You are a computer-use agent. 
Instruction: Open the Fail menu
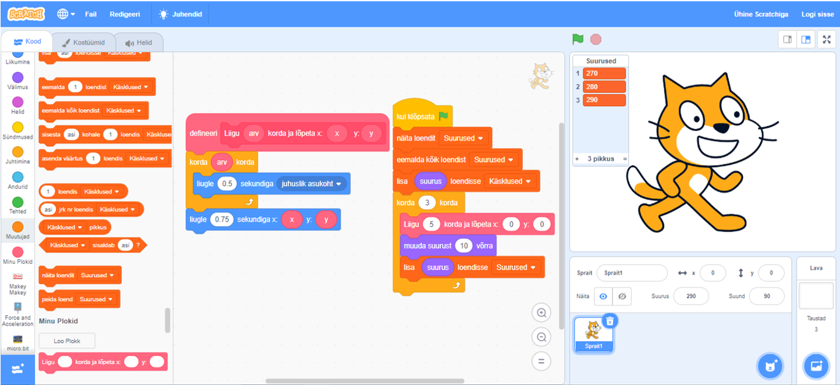tap(91, 14)
